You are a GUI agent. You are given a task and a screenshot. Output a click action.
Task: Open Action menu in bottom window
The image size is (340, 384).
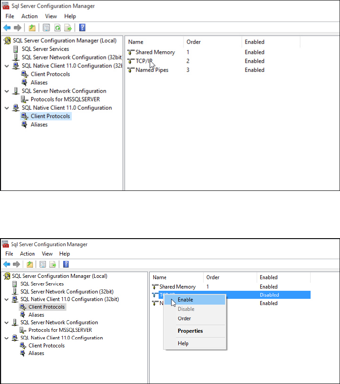27,254
